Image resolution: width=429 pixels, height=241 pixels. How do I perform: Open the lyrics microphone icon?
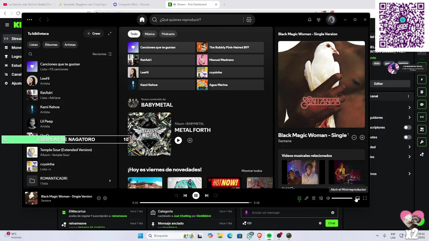(306, 198)
